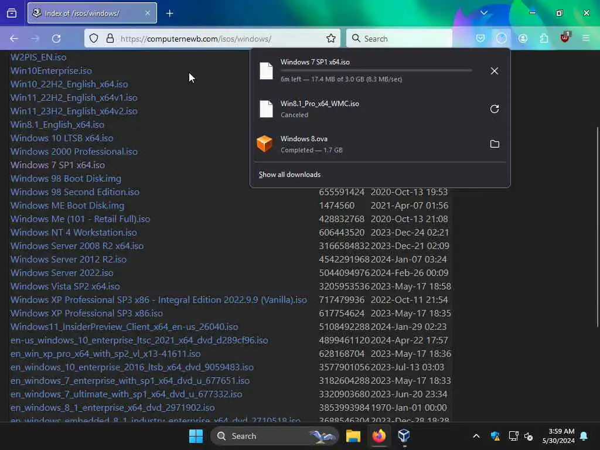Retry the Win8.1_Pro_x64_WMC.iso download
Screen dimensions: 600x450
point(495,109)
